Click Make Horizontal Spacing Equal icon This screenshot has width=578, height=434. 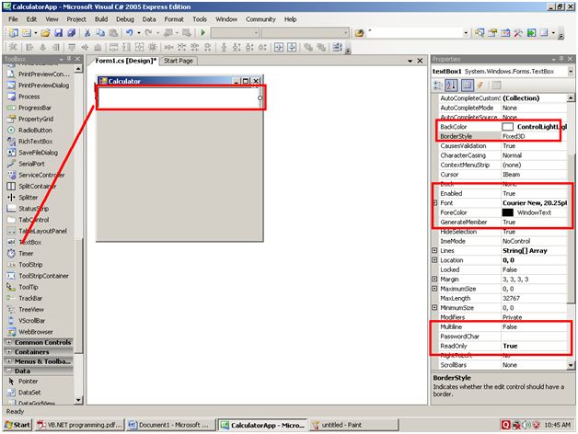[168, 47]
